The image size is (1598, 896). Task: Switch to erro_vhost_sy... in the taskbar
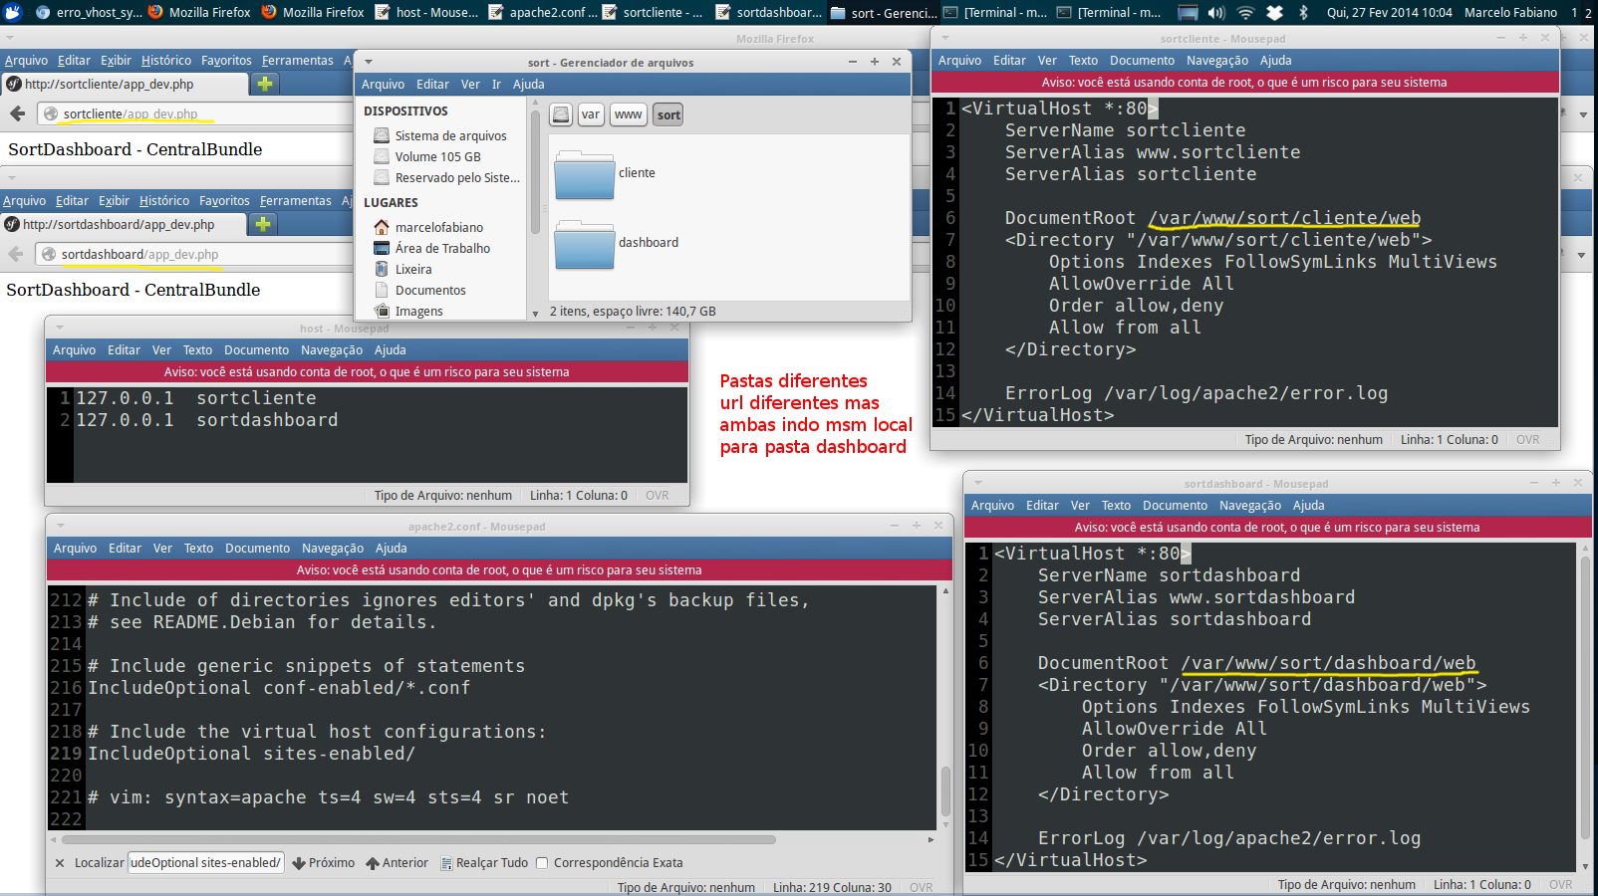[89, 12]
